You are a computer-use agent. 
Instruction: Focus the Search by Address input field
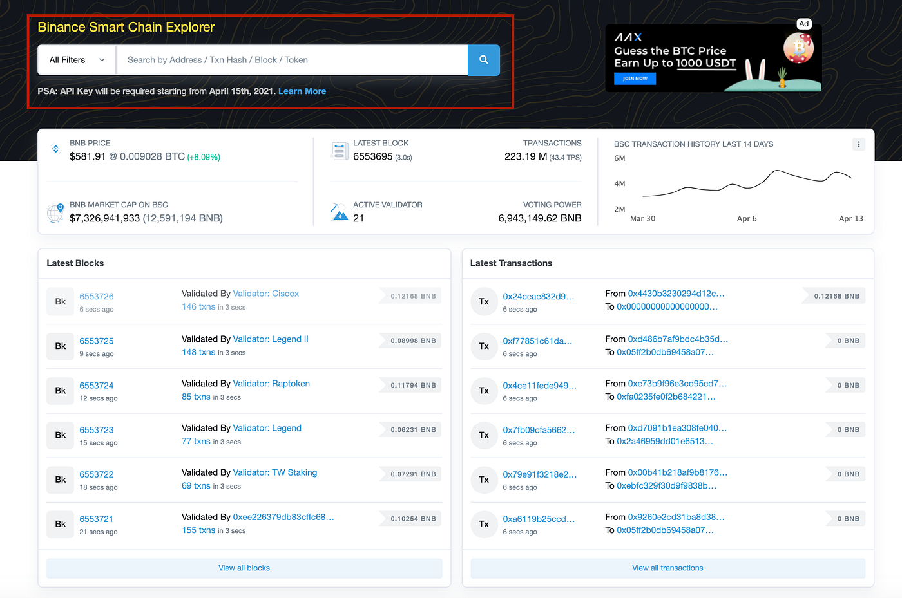(x=292, y=60)
